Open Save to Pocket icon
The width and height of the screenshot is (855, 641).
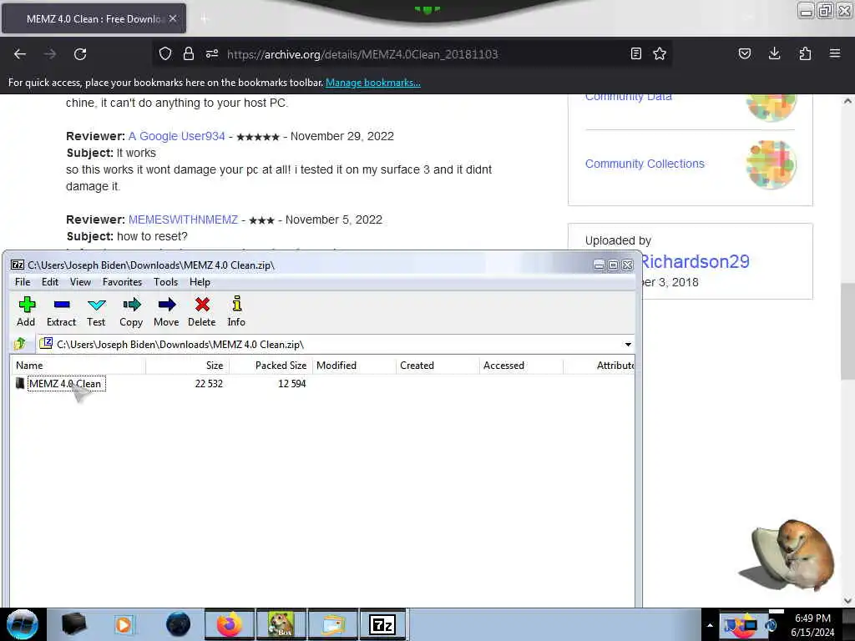[744, 53]
